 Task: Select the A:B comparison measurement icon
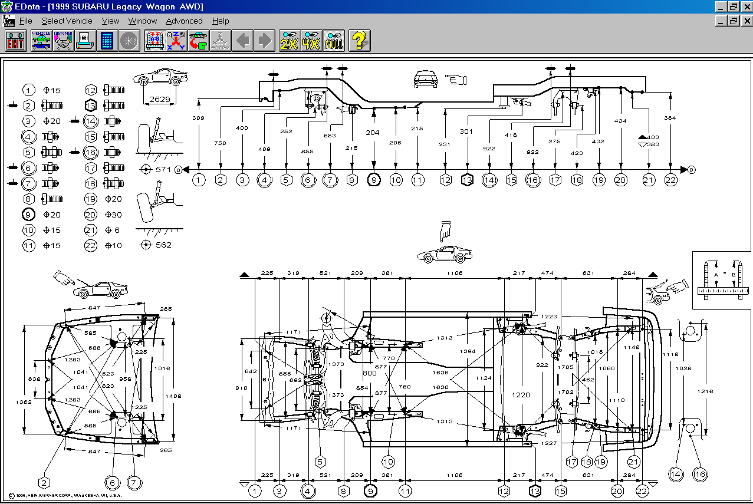[x=154, y=41]
